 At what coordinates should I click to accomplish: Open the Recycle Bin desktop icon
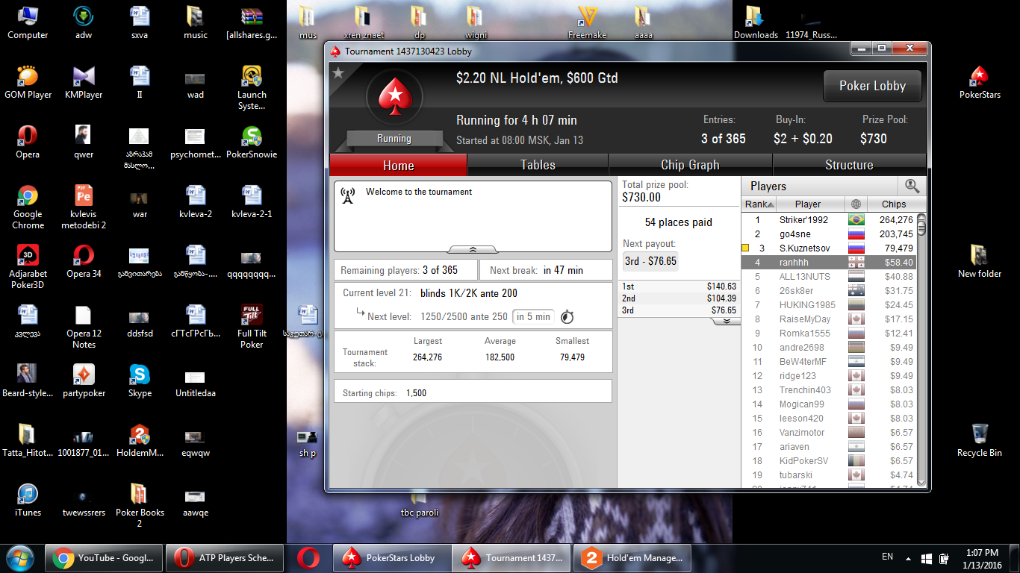[x=979, y=441]
